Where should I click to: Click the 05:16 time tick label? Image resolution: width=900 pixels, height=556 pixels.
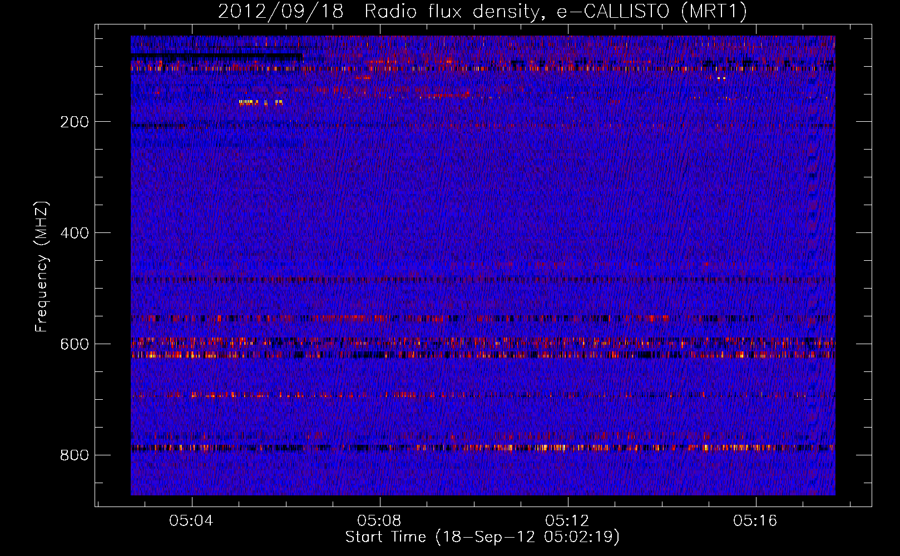point(755,521)
